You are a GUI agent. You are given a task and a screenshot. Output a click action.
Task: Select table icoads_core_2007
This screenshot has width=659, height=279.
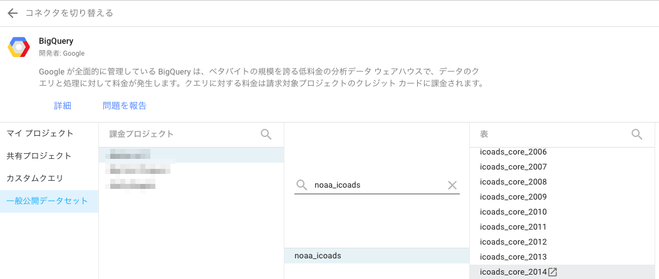[x=562, y=167]
